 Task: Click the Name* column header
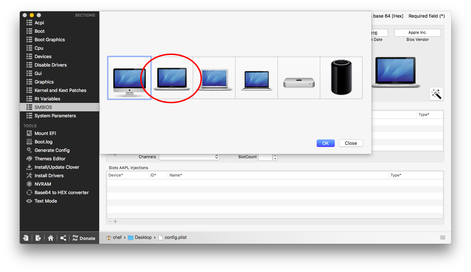pyautogui.click(x=279, y=175)
